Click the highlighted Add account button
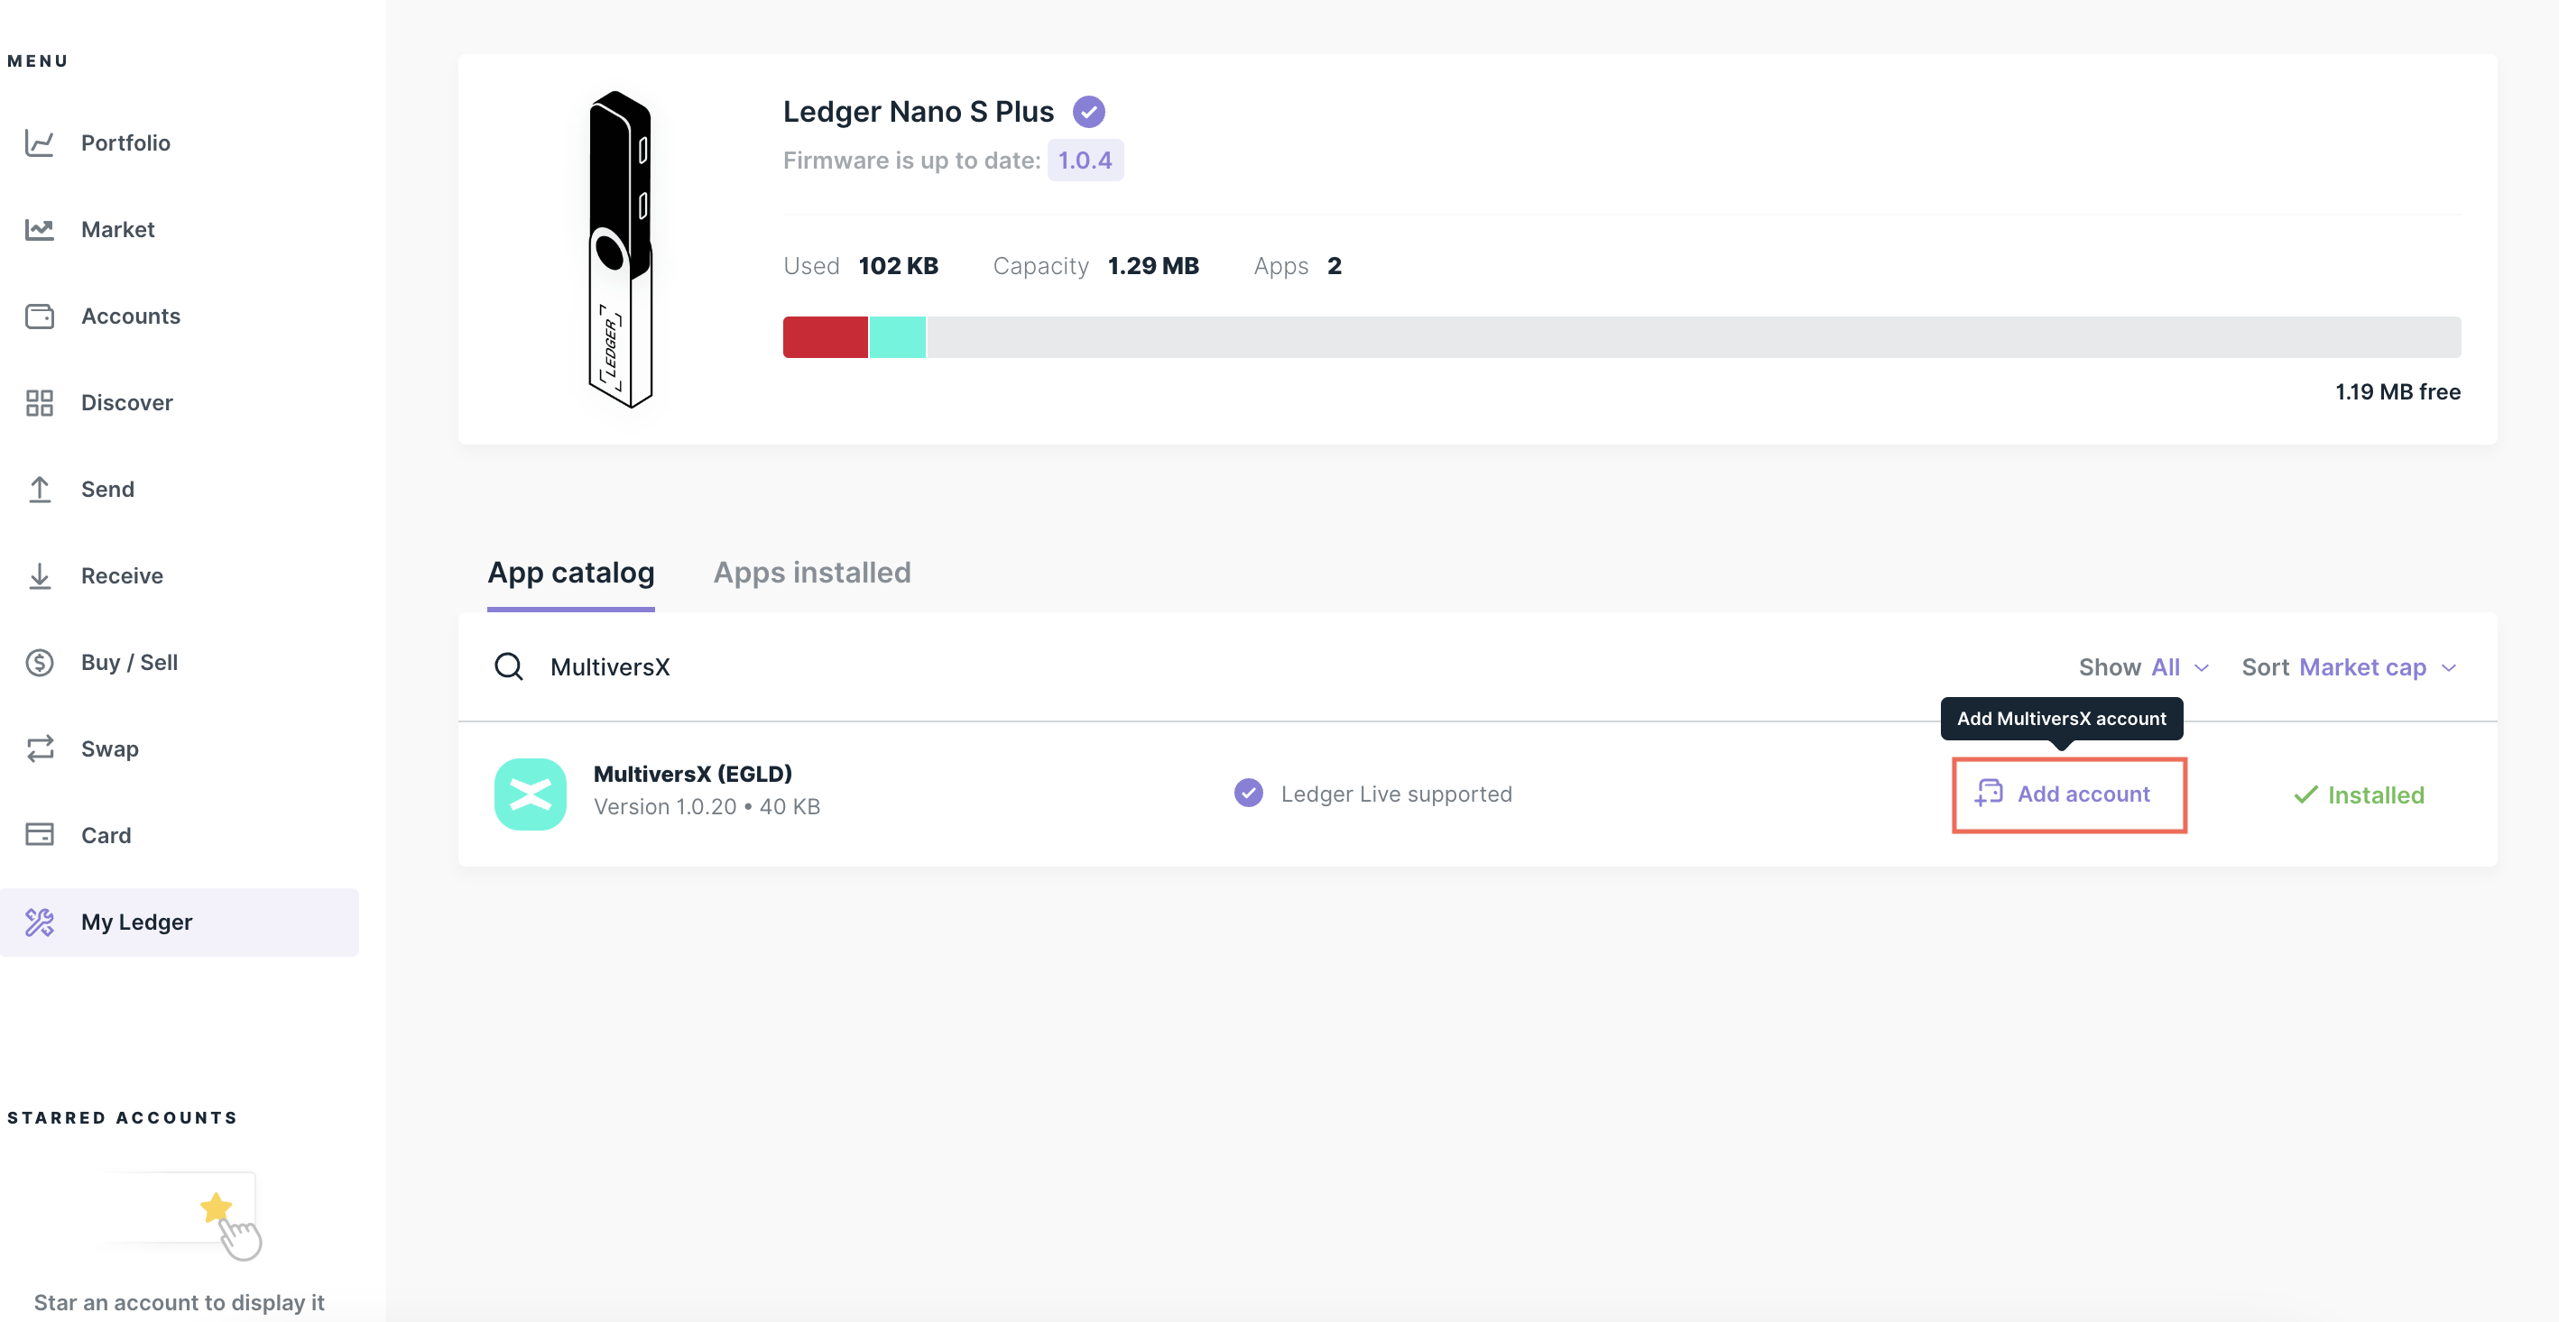The height and width of the screenshot is (1322, 2559). pyautogui.click(x=2069, y=793)
